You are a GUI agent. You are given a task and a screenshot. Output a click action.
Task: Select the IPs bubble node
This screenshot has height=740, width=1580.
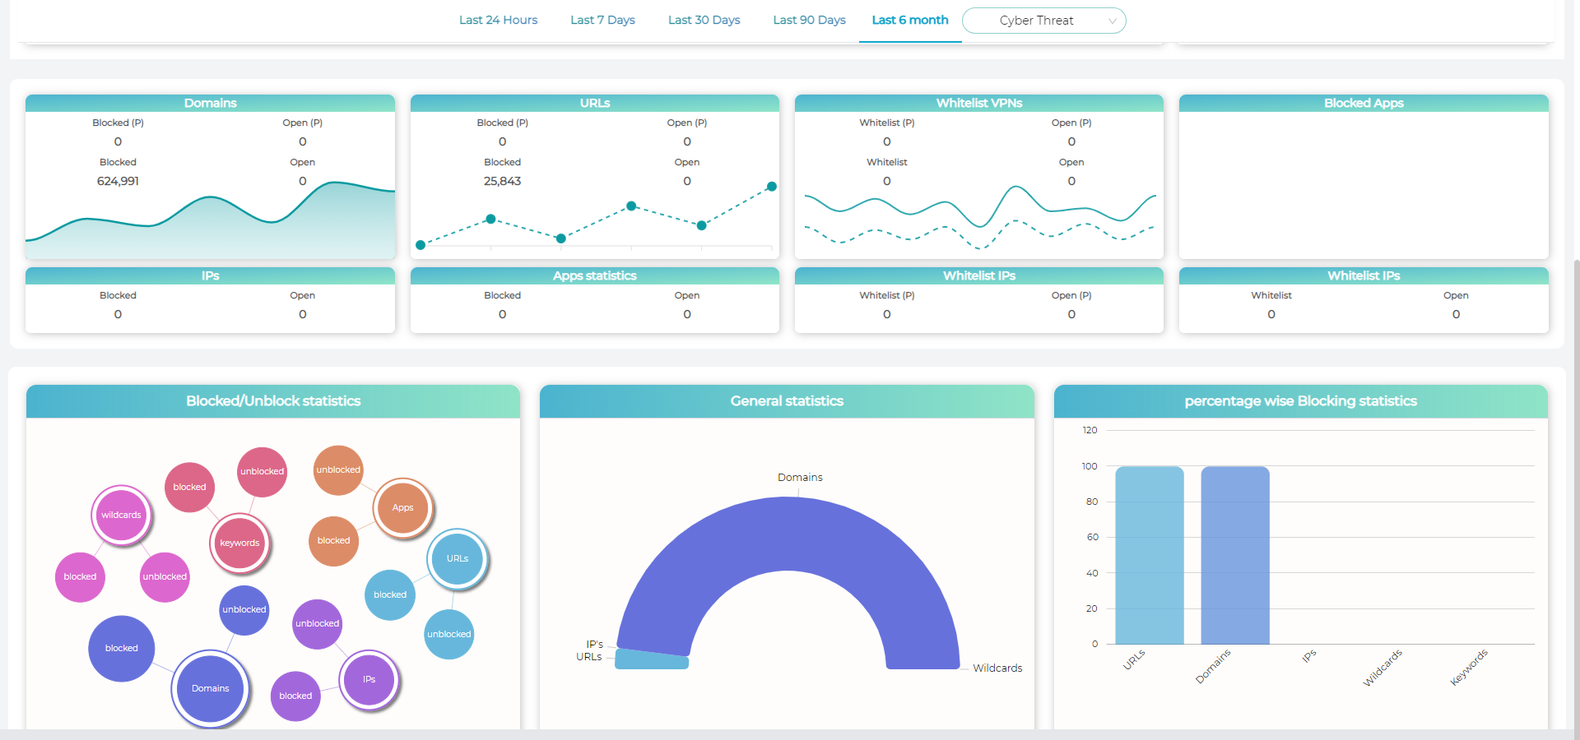[x=369, y=680]
